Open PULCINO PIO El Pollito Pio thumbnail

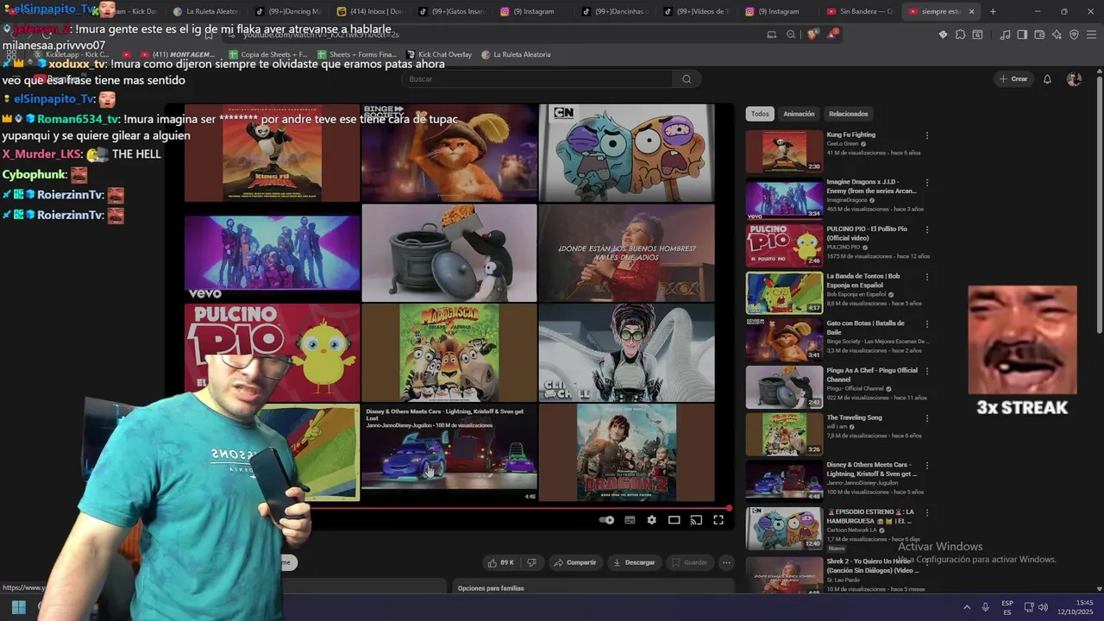(784, 245)
